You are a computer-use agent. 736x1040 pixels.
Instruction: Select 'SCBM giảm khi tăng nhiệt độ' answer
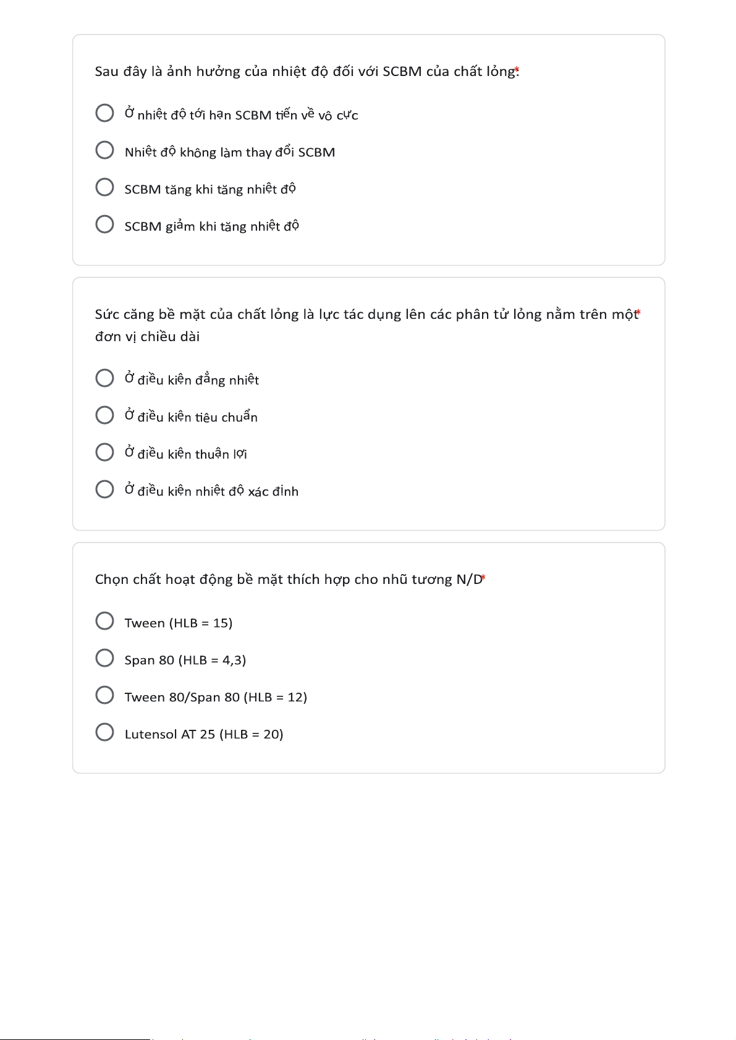coord(105,224)
